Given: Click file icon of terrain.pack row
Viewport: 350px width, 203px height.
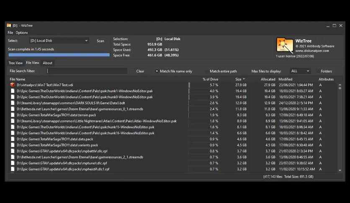Looking at the screenshot, I should click(13, 115).
